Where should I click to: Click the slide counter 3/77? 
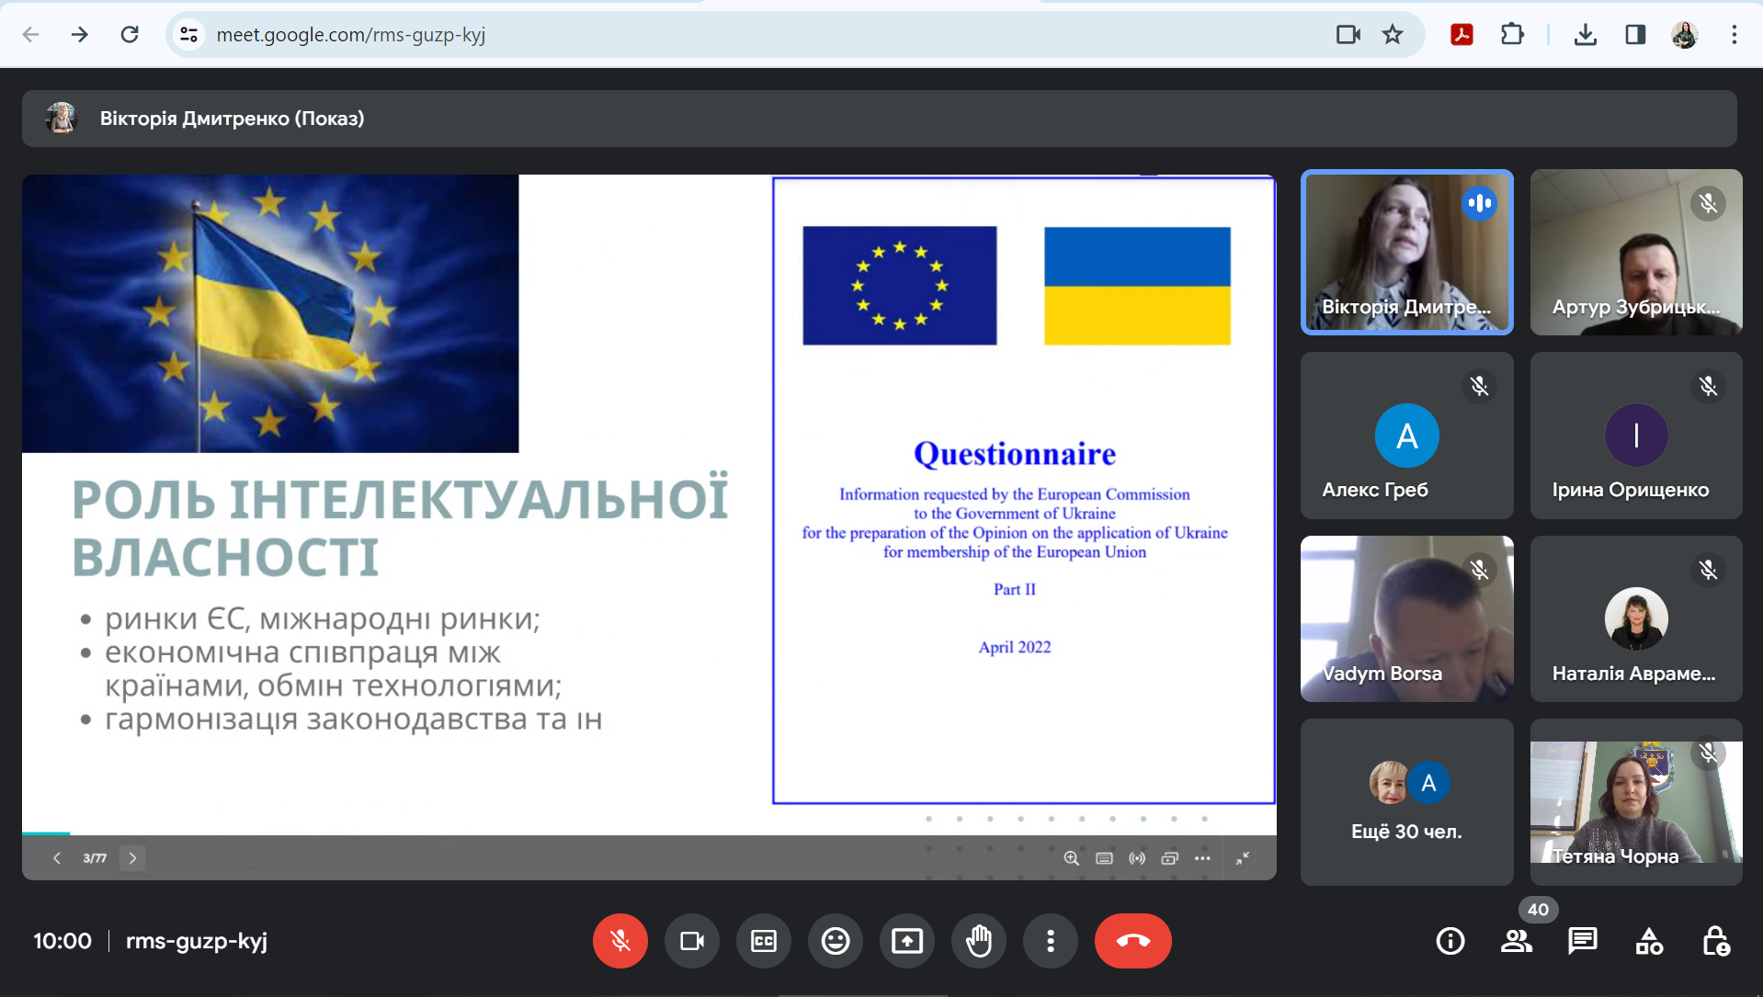point(95,858)
